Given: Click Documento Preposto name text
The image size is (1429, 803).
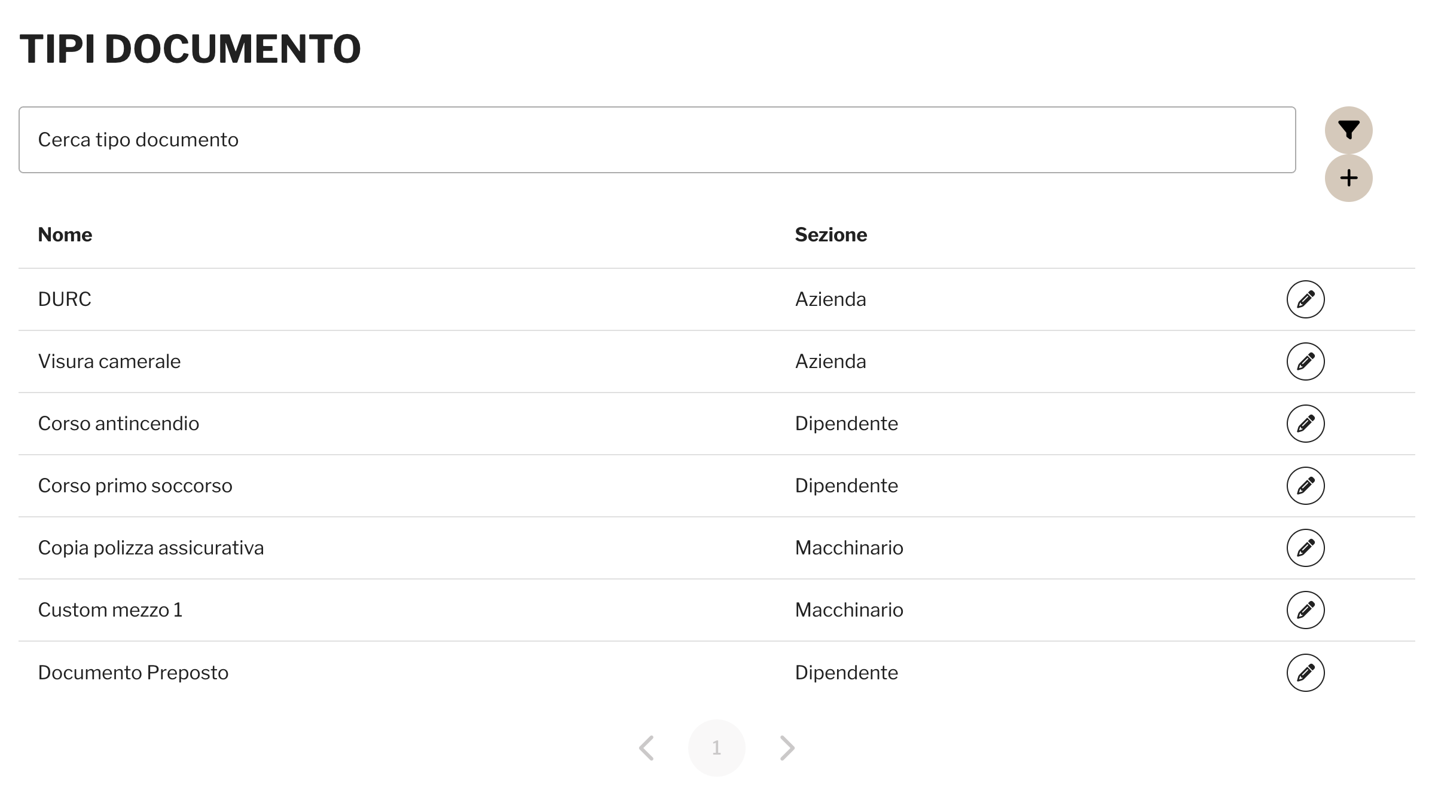Looking at the screenshot, I should pyautogui.click(x=133, y=673).
